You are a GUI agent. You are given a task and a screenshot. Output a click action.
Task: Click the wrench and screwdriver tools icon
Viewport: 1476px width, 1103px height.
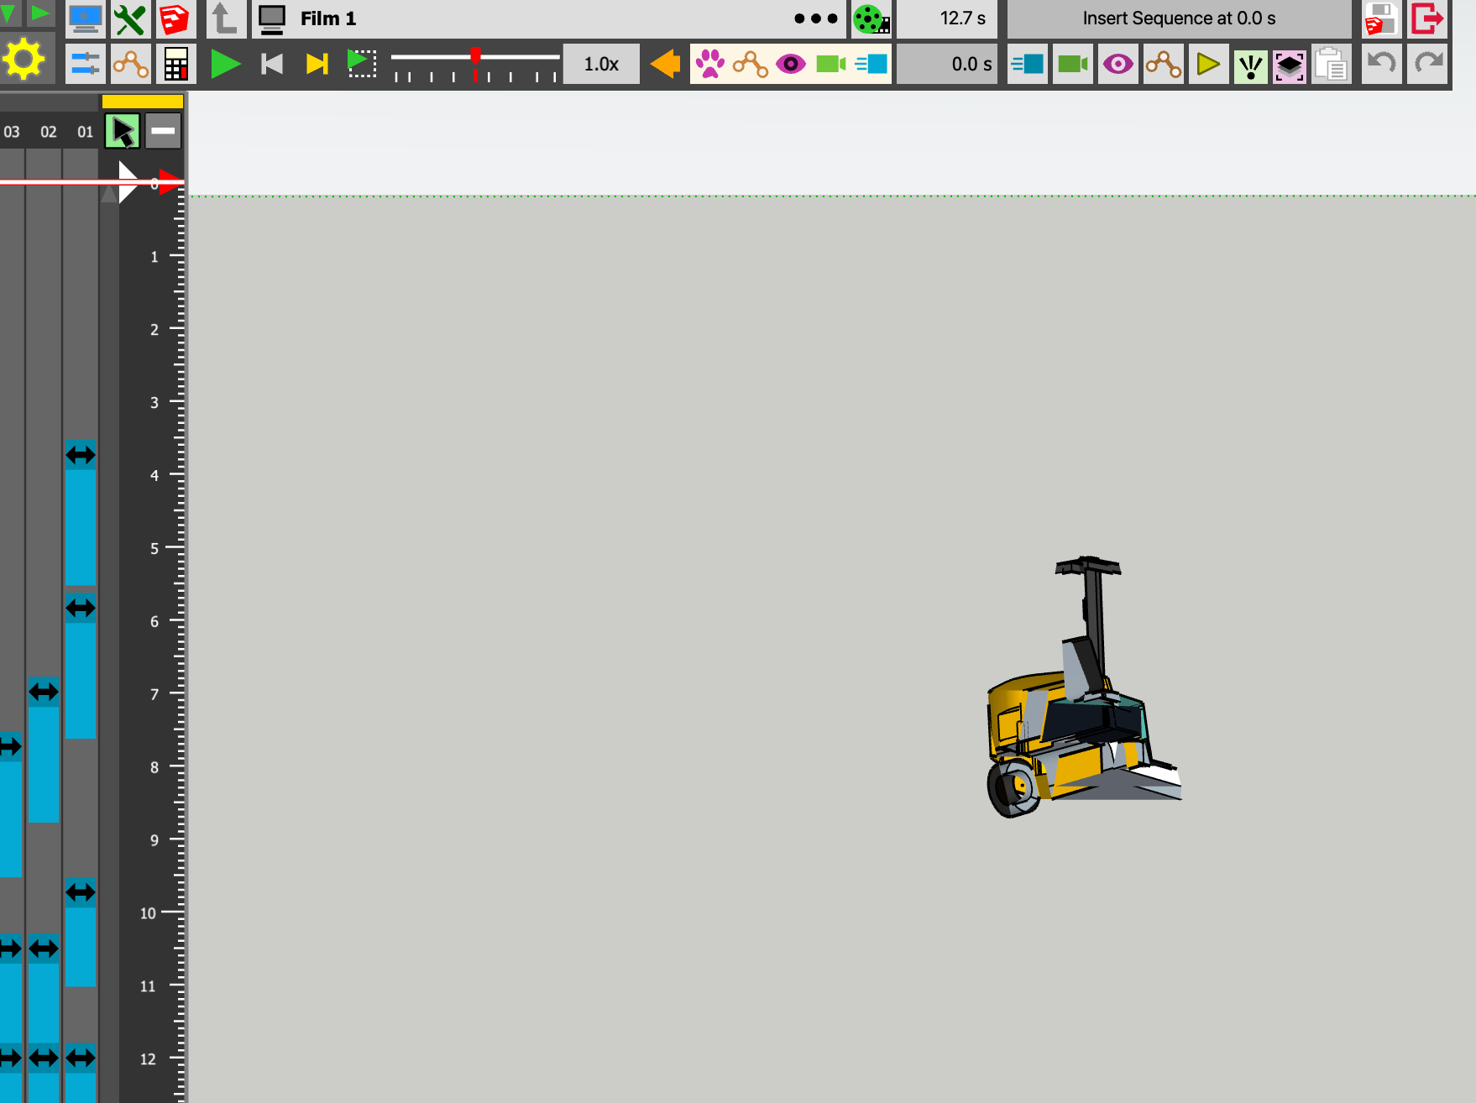pyautogui.click(x=130, y=19)
